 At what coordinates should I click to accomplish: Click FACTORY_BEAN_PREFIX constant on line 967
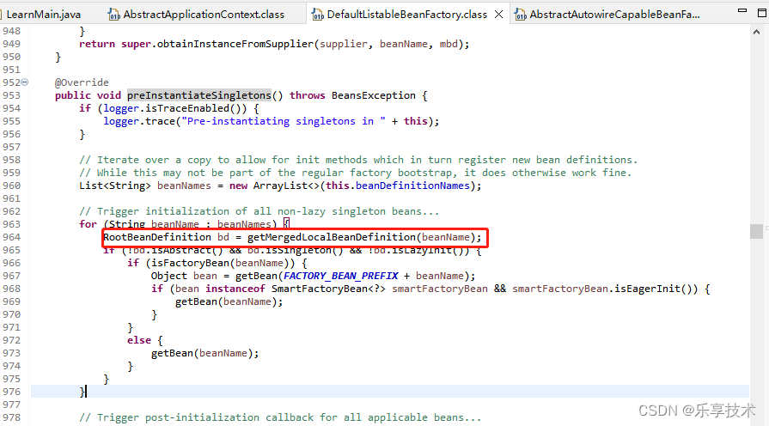[341, 276]
